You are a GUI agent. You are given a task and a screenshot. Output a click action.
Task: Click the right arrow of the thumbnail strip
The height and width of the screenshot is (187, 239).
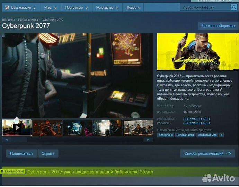point(148,140)
